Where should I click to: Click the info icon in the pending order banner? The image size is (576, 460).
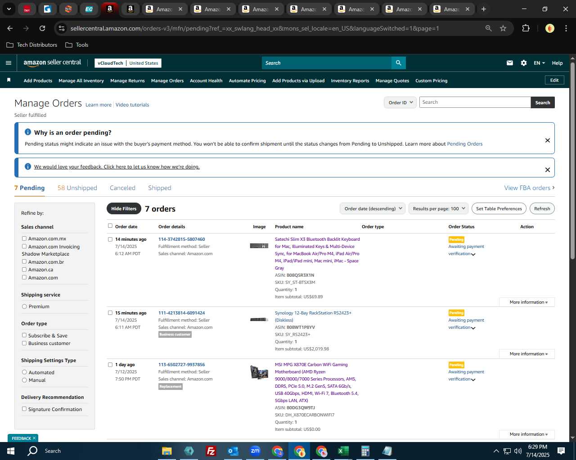28,132
